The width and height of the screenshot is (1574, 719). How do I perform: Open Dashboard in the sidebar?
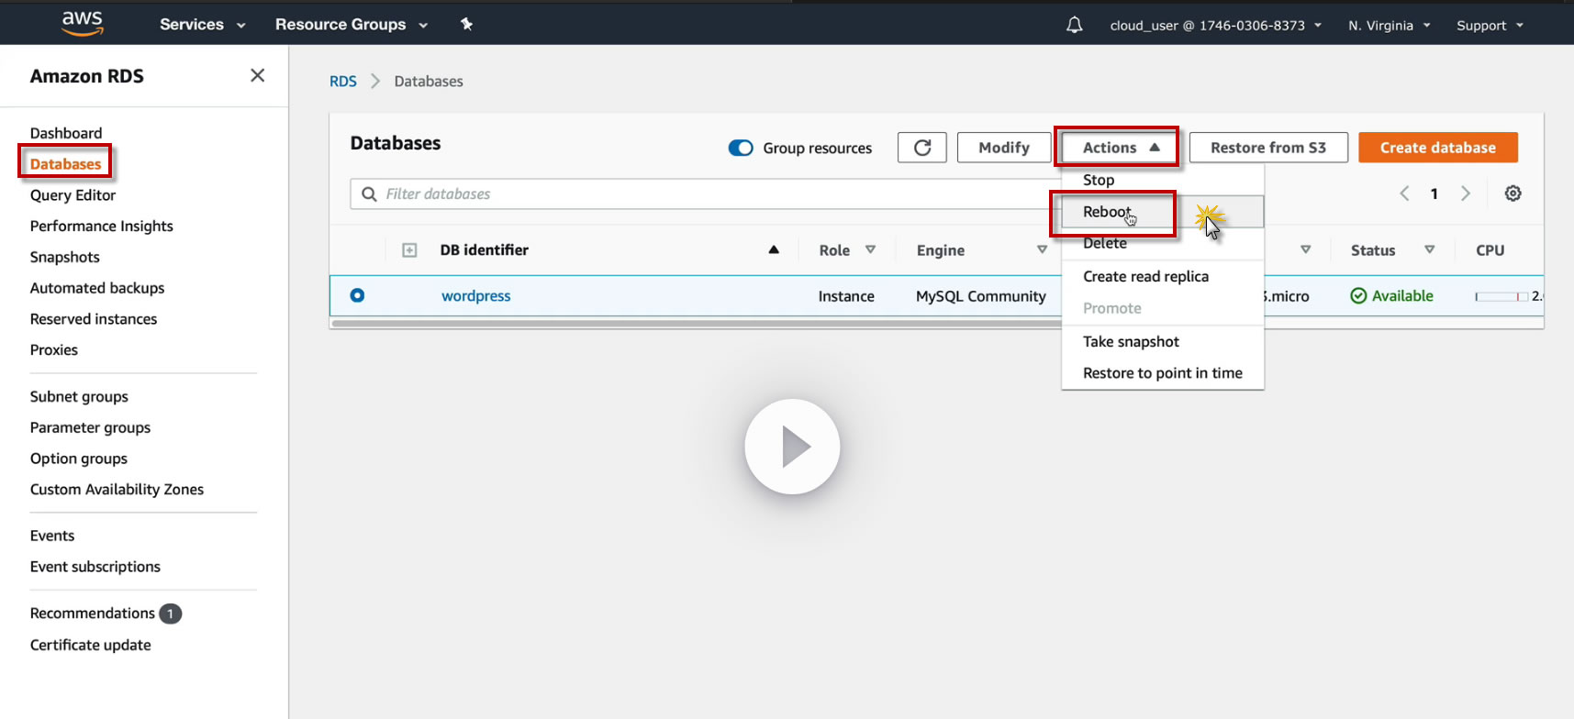point(66,133)
